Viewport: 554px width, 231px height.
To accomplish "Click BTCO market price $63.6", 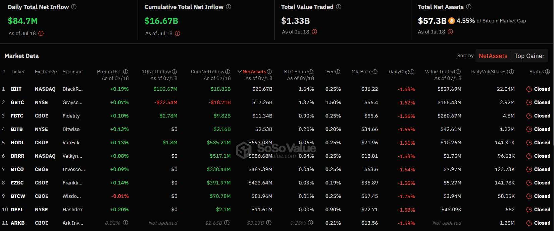I will (x=371, y=169).
